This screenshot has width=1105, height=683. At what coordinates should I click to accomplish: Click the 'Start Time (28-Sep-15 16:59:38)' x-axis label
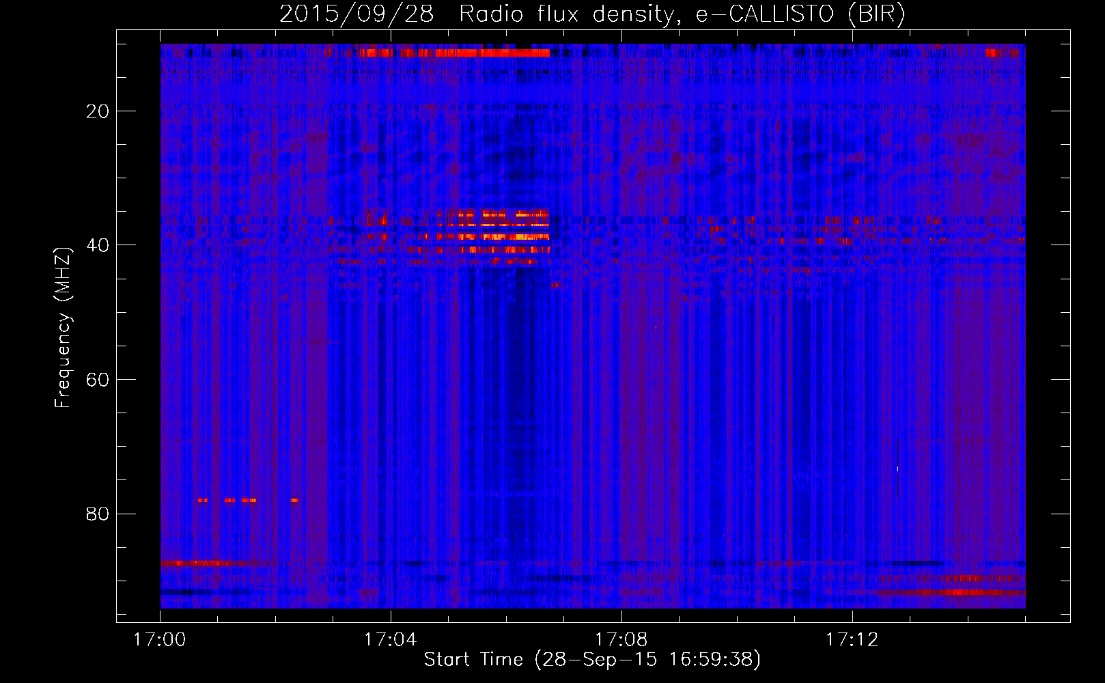(592, 660)
